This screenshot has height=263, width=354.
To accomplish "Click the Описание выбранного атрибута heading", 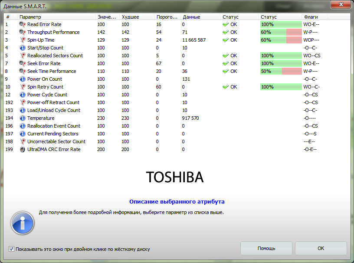I will [177, 201].
